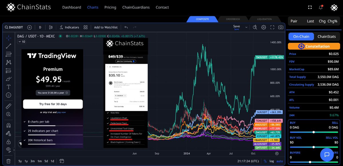Toggle stay in drawing mode pencil lock
The width and height of the screenshot is (343, 166).
pyautogui.click(x=9, y=133)
